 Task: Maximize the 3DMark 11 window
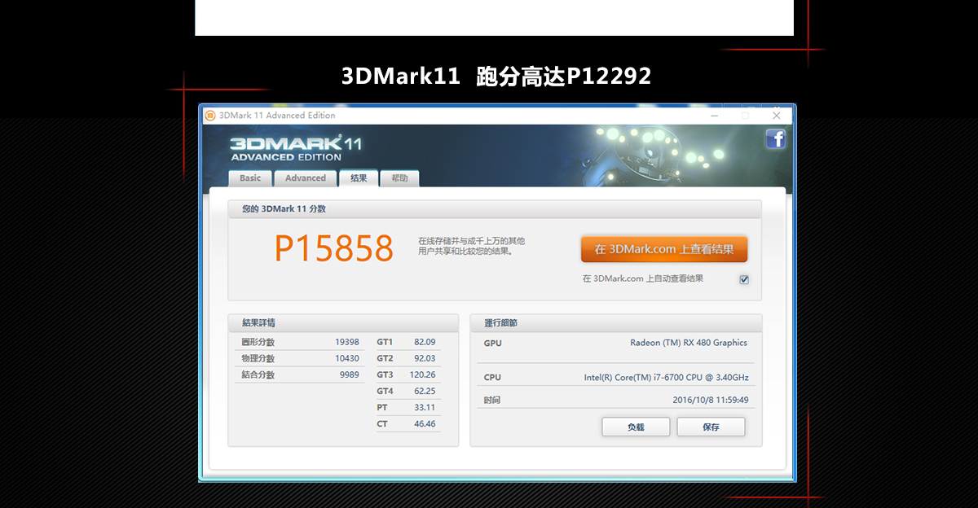tap(744, 115)
